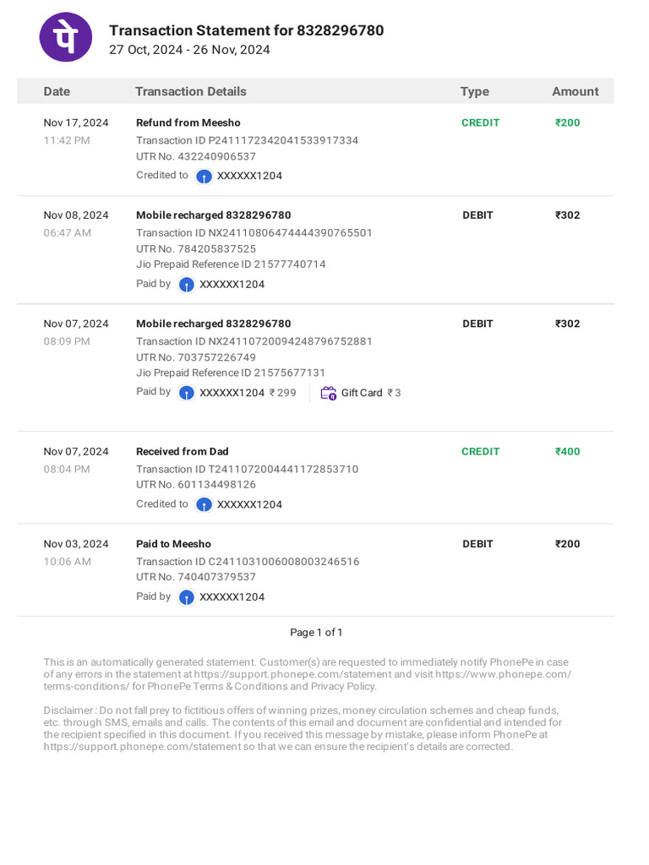Click bank icon in Paid to Meesho row
The height and width of the screenshot is (865, 649).
point(187,597)
